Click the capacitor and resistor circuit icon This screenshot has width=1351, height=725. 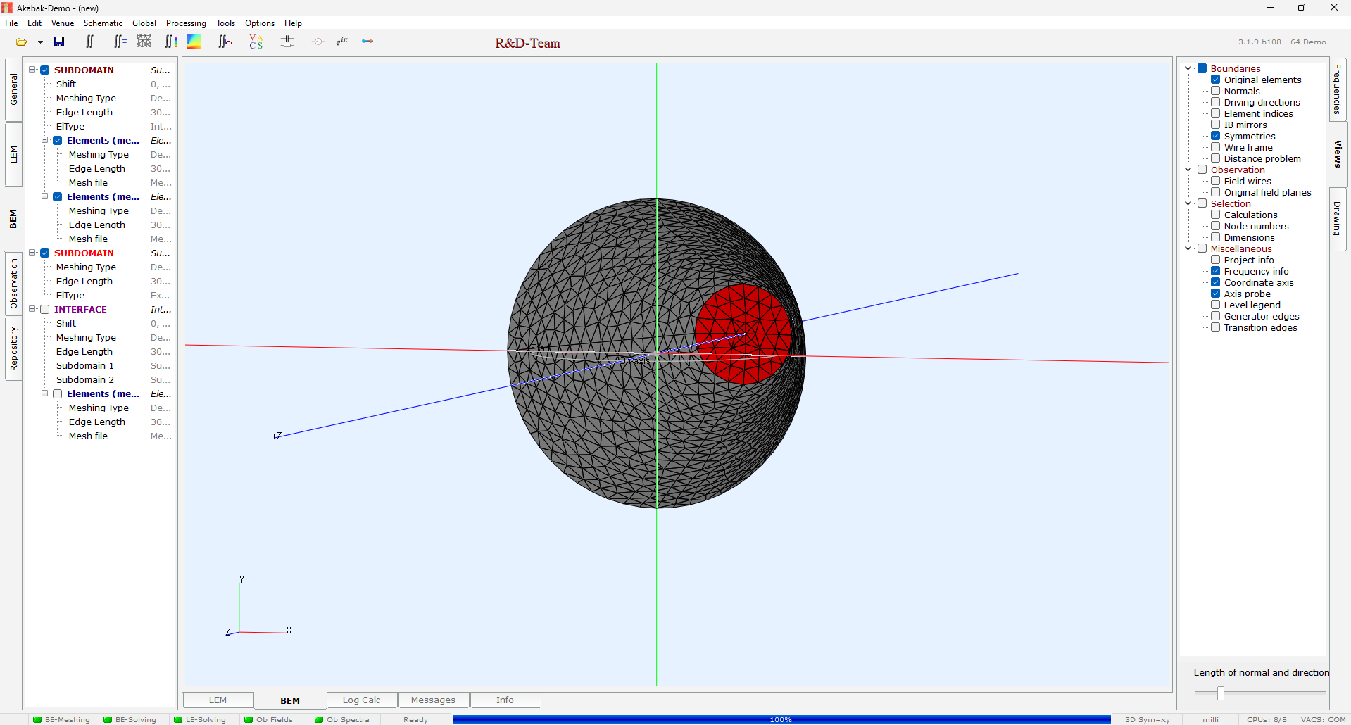coord(287,42)
